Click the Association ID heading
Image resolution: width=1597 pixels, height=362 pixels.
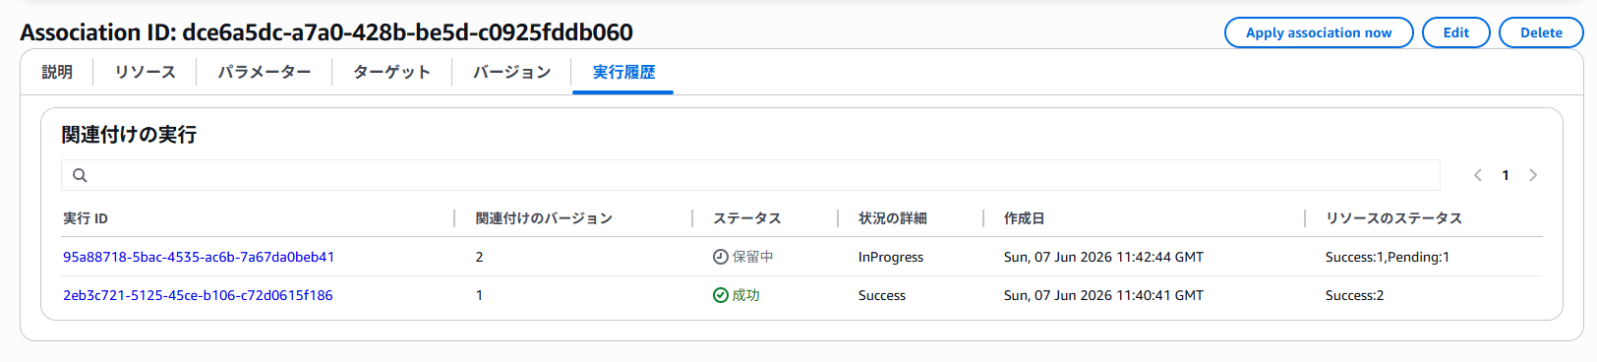click(x=326, y=32)
